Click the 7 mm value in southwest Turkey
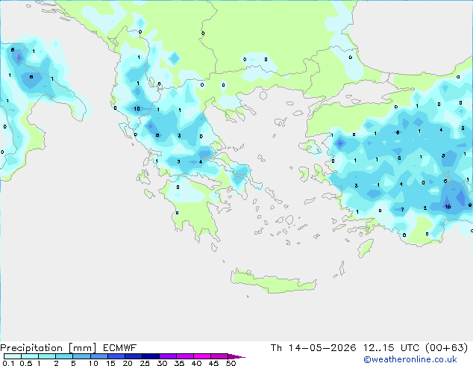Screen dimensions: 473x366 coord(402,209)
